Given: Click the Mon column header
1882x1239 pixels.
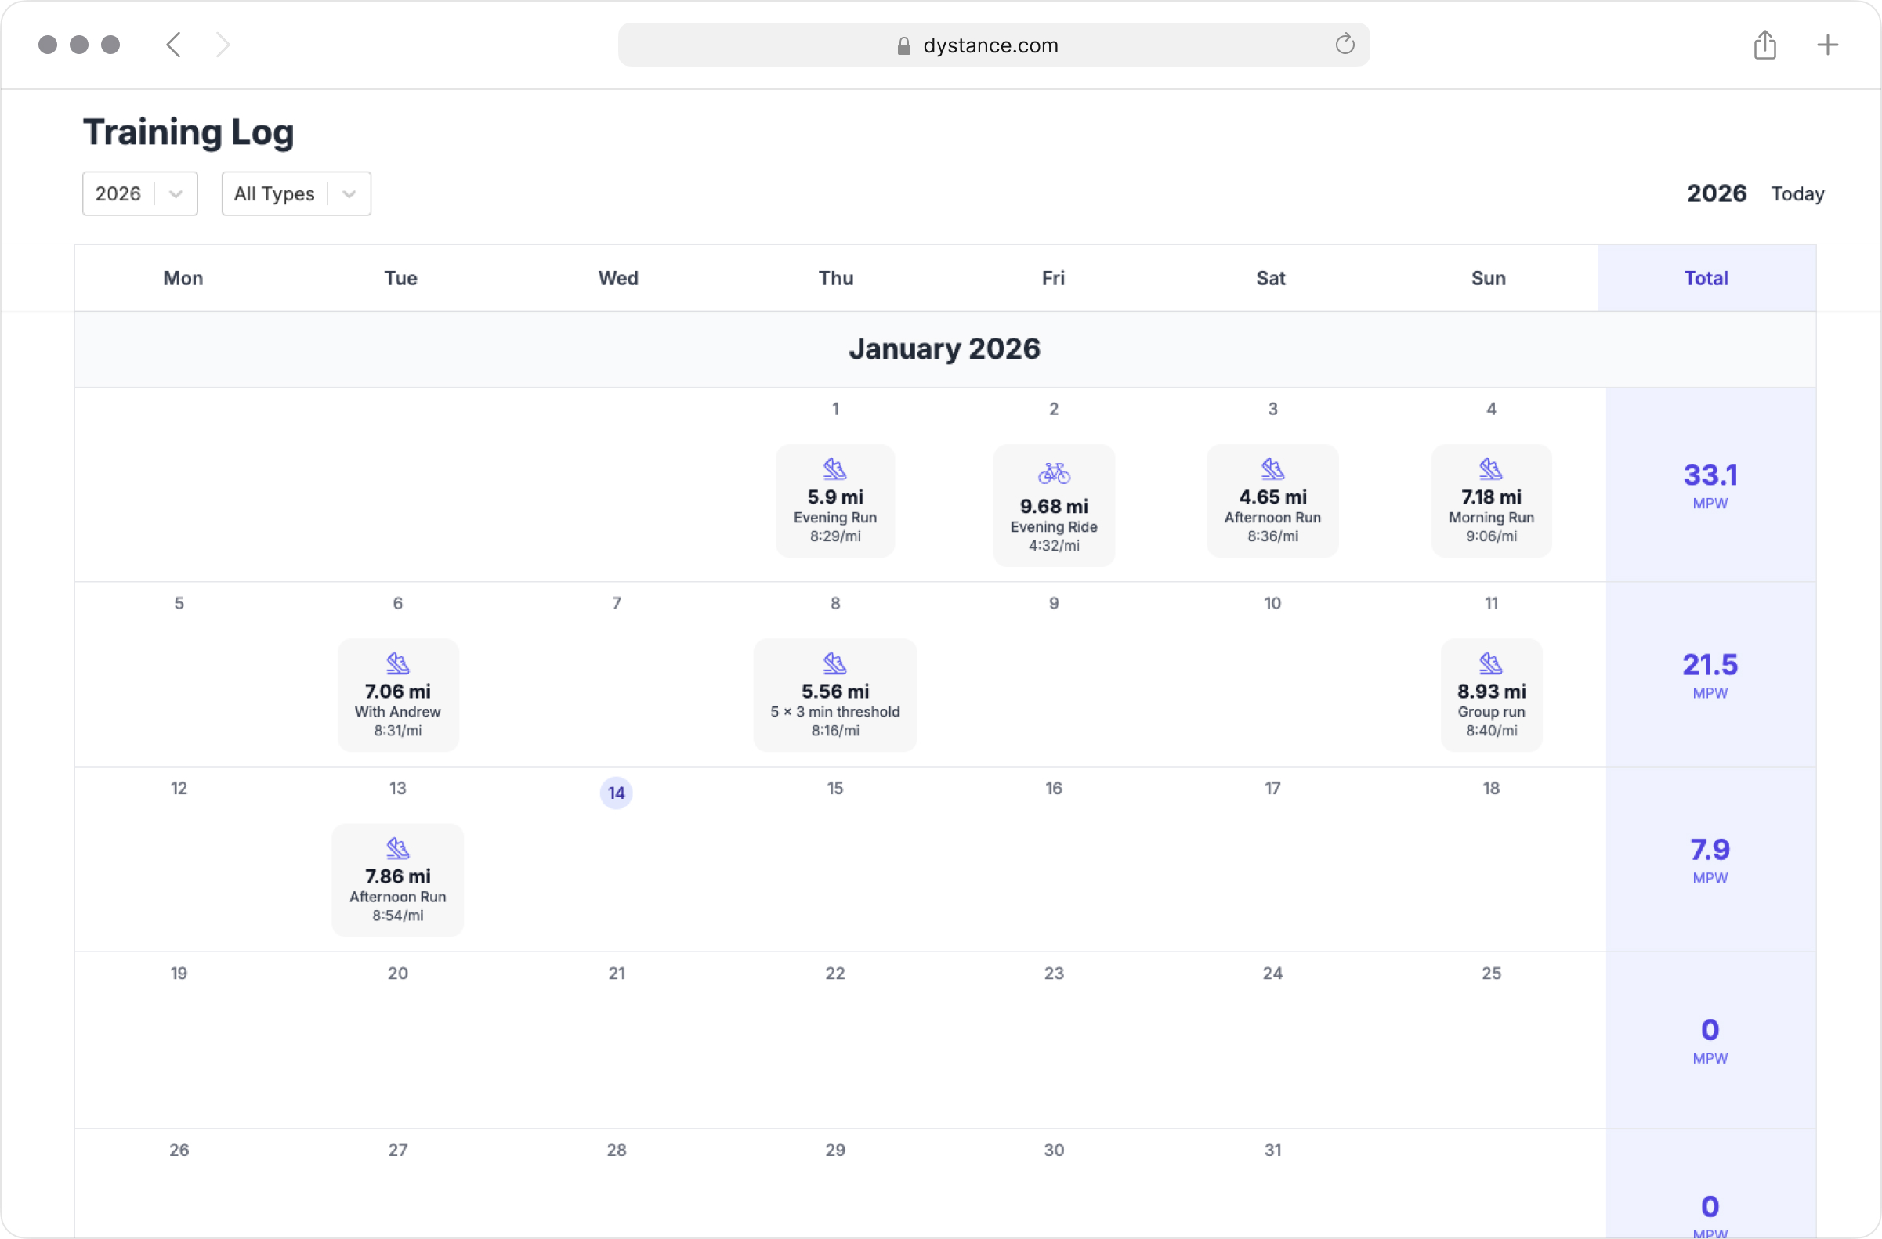Looking at the screenshot, I should (x=183, y=278).
